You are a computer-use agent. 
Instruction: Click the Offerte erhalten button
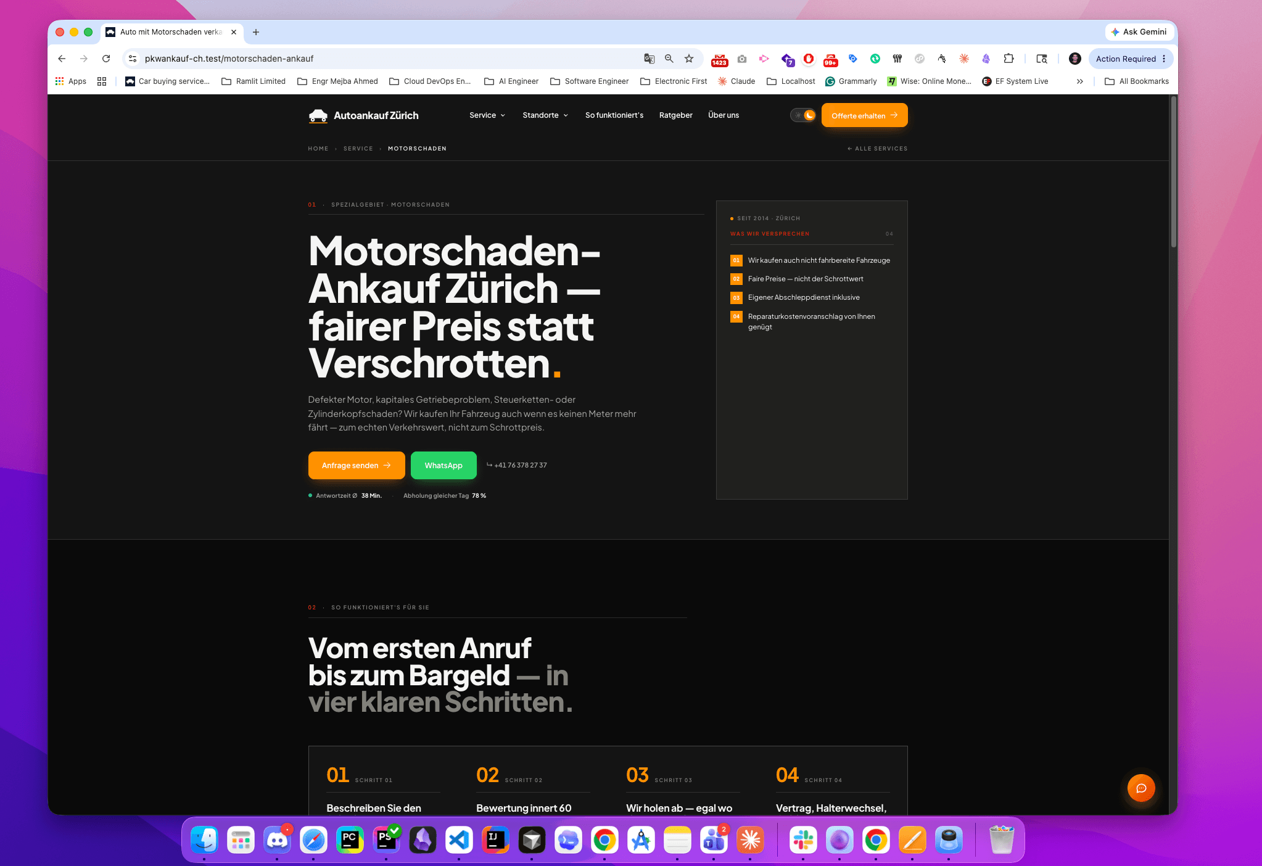pos(864,115)
